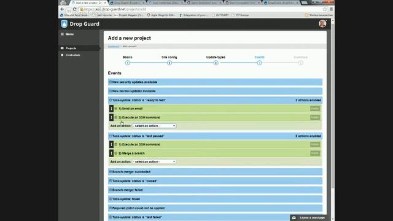Switch to DropGuard Bright browser tab
393x221 pixels.
click(281, 2)
